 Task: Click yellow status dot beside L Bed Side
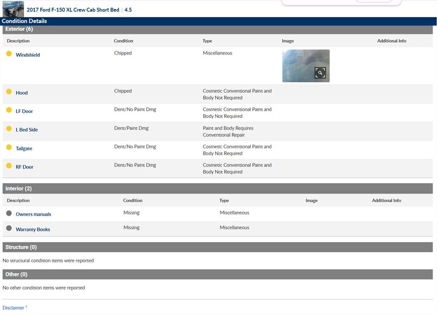pos(9,128)
